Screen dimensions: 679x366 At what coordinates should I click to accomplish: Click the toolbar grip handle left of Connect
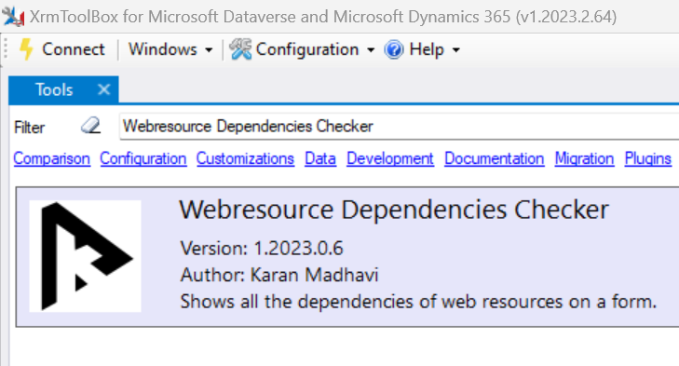[x=6, y=49]
